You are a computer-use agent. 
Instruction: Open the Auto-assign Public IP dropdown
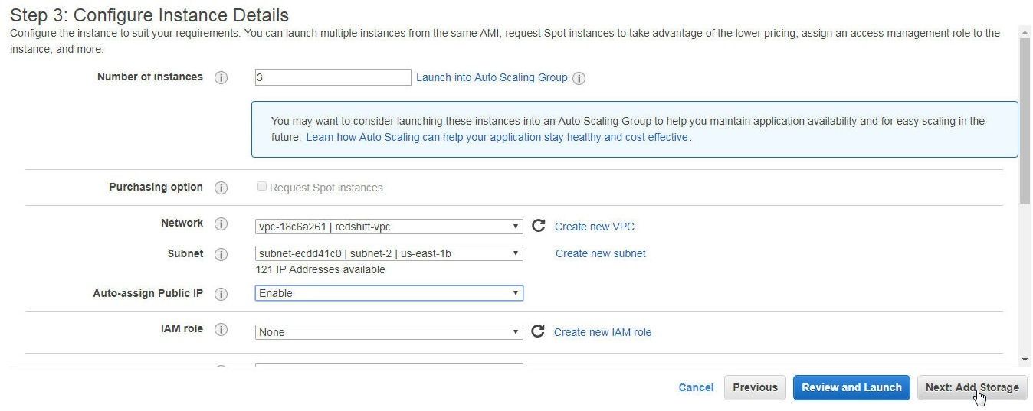click(x=389, y=293)
